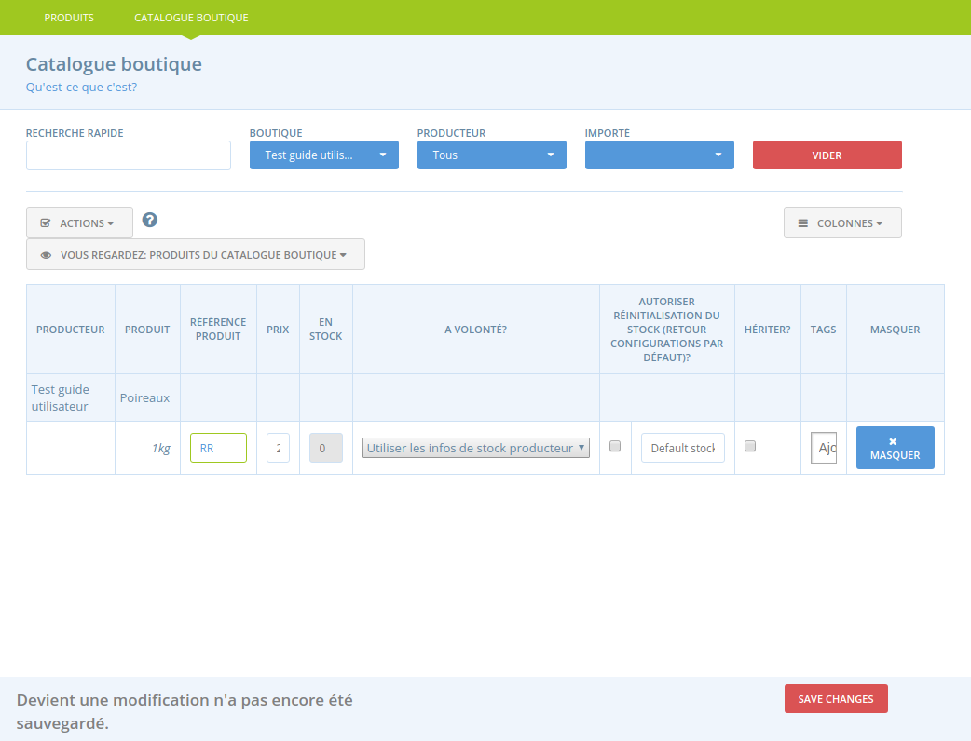Click the Default stock input field
Viewport: 971px width, 741px height.
pyautogui.click(x=682, y=448)
